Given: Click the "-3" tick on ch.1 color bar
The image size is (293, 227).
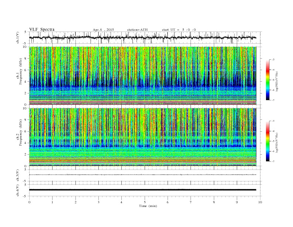Looking at the screenshot, I should (x=273, y=60).
